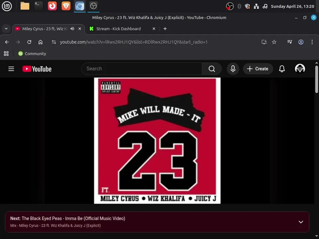Open the shield security tray icon
This screenshot has height=239, width=319.
[x=247, y=6]
